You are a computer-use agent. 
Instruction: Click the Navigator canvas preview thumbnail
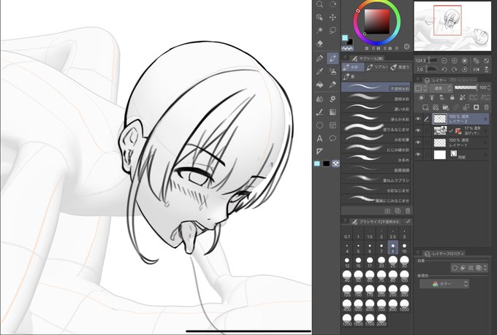pyautogui.click(x=452, y=26)
